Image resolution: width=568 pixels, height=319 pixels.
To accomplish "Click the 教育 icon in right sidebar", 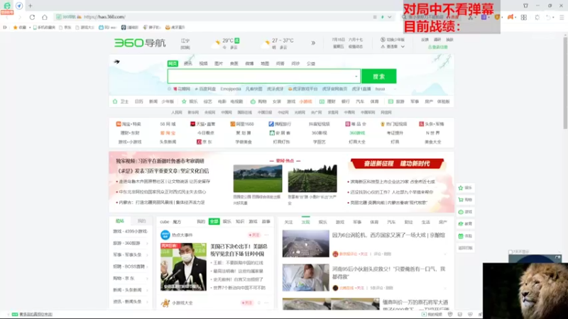I will [461, 224].
